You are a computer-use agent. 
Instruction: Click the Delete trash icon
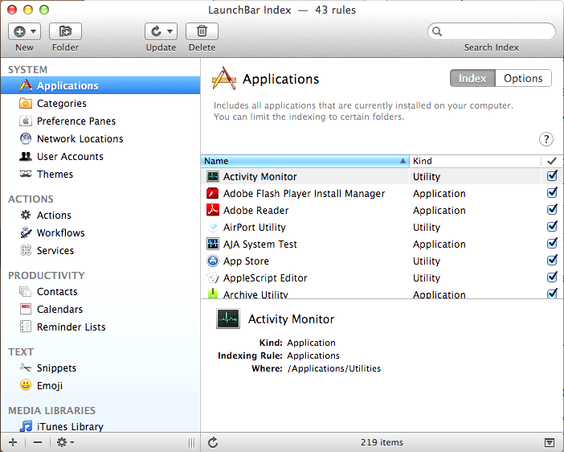point(202,31)
